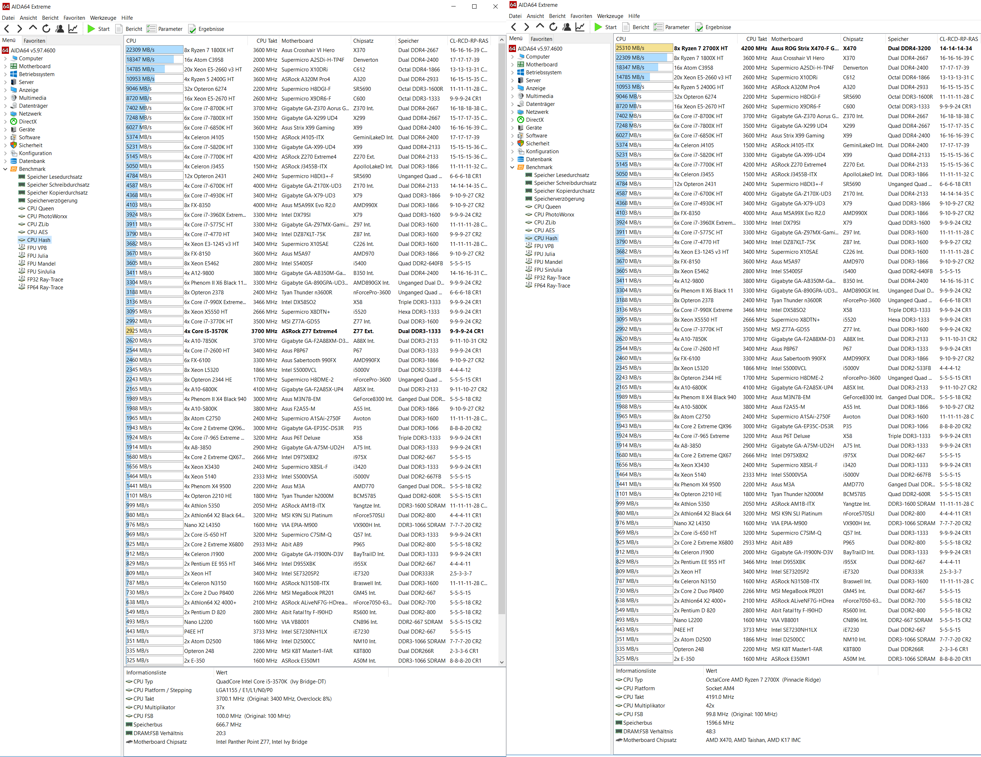Click the green Start benchmark icon in left window
Image resolution: width=981 pixels, height=757 pixels.
coord(91,29)
